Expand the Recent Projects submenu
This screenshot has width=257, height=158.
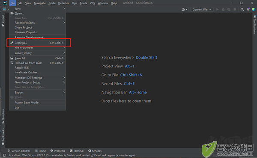click(38, 23)
